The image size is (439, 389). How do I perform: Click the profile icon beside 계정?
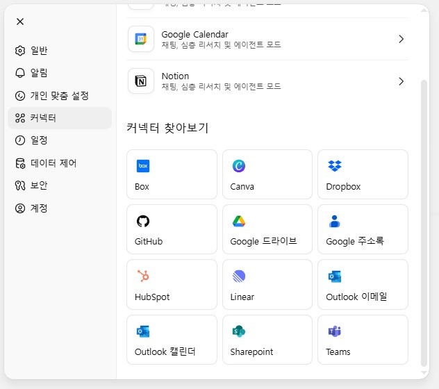coord(20,208)
